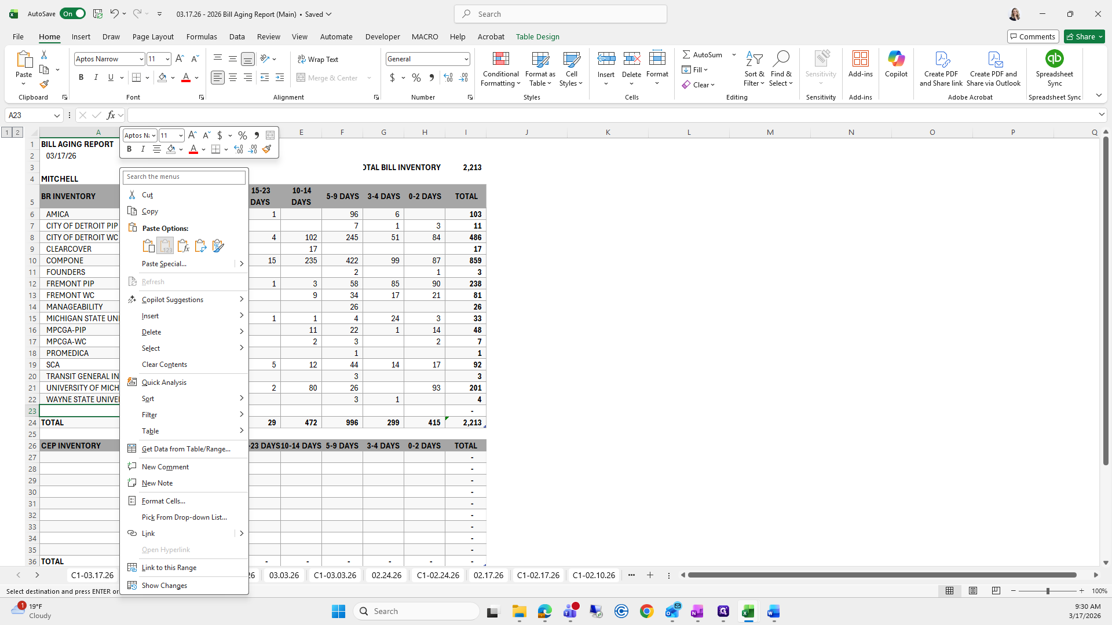
Task: Toggle the AutoSave switch
Action: 73,14
